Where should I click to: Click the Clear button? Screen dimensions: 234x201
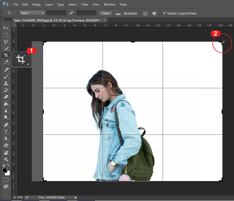click(106, 13)
